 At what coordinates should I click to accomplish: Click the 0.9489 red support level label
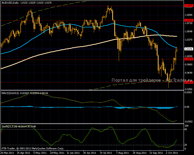coord(189,82)
